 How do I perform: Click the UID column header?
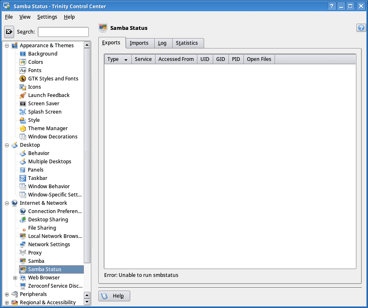click(x=205, y=59)
